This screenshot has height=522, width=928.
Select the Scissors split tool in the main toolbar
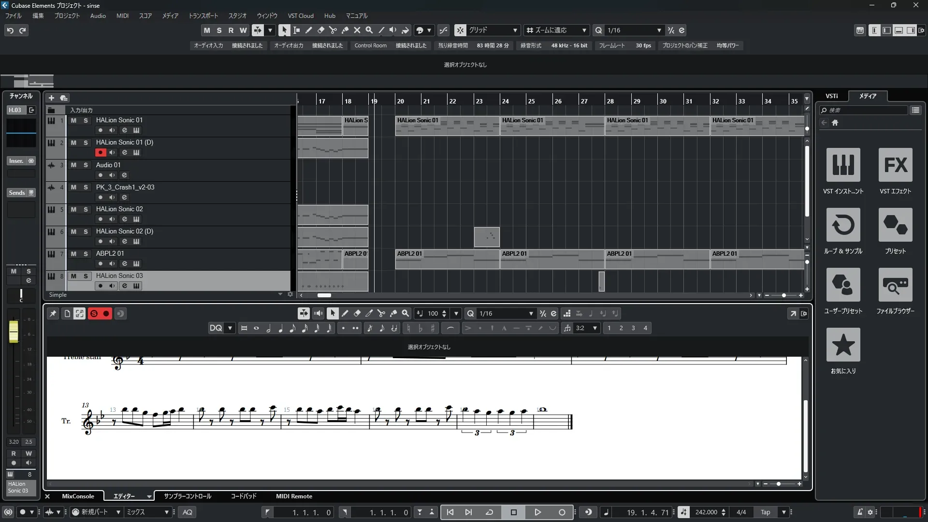tap(333, 30)
